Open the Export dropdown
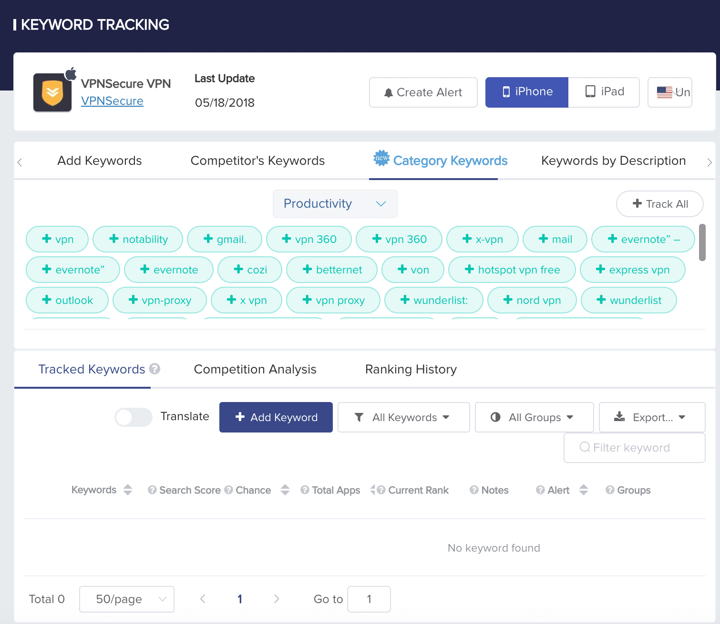This screenshot has height=624, width=720. click(652, 417)
